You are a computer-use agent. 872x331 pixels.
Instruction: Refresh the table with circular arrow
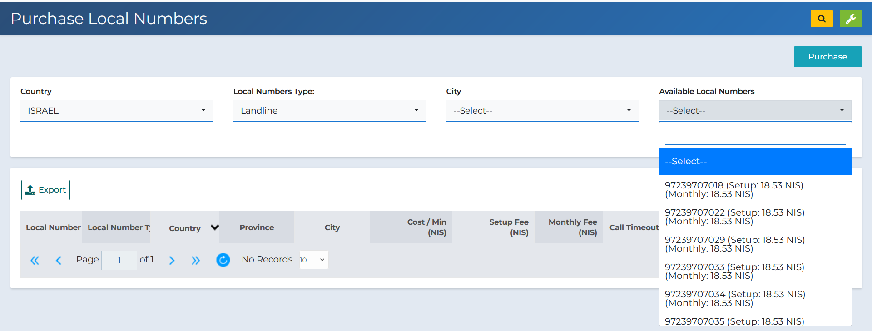223,260
